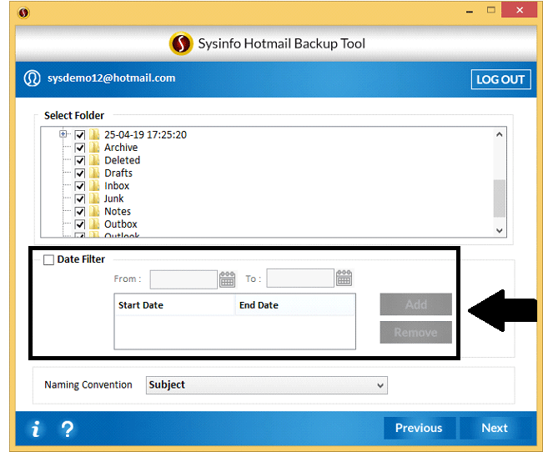The width and height of the screenshot is (543, 452).
Task: Select the 25-04-19 17:25:20 folder label
Action: tap(145, 135)
